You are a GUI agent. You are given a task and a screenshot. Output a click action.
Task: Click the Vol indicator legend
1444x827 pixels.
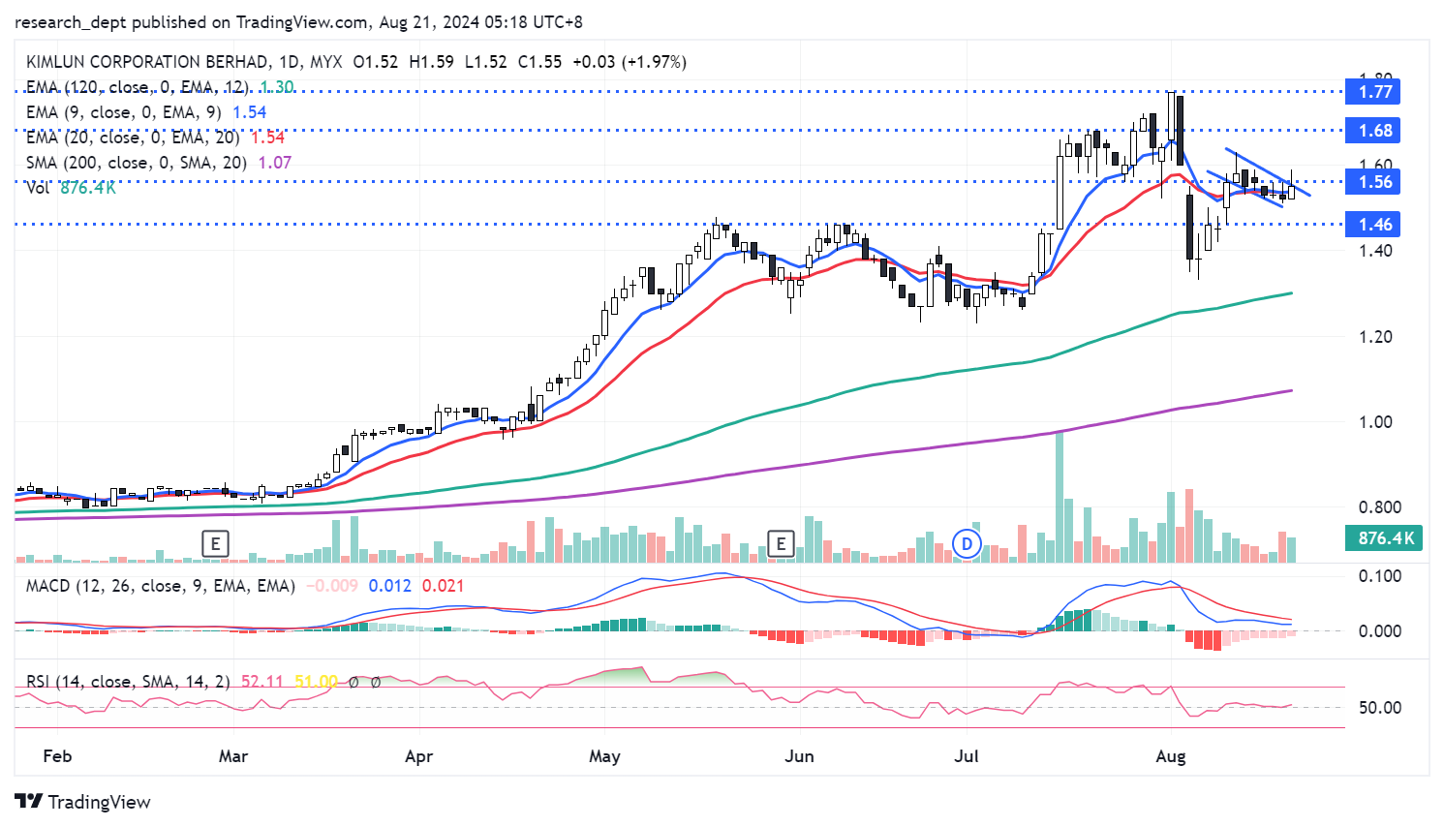click(39, 188)
